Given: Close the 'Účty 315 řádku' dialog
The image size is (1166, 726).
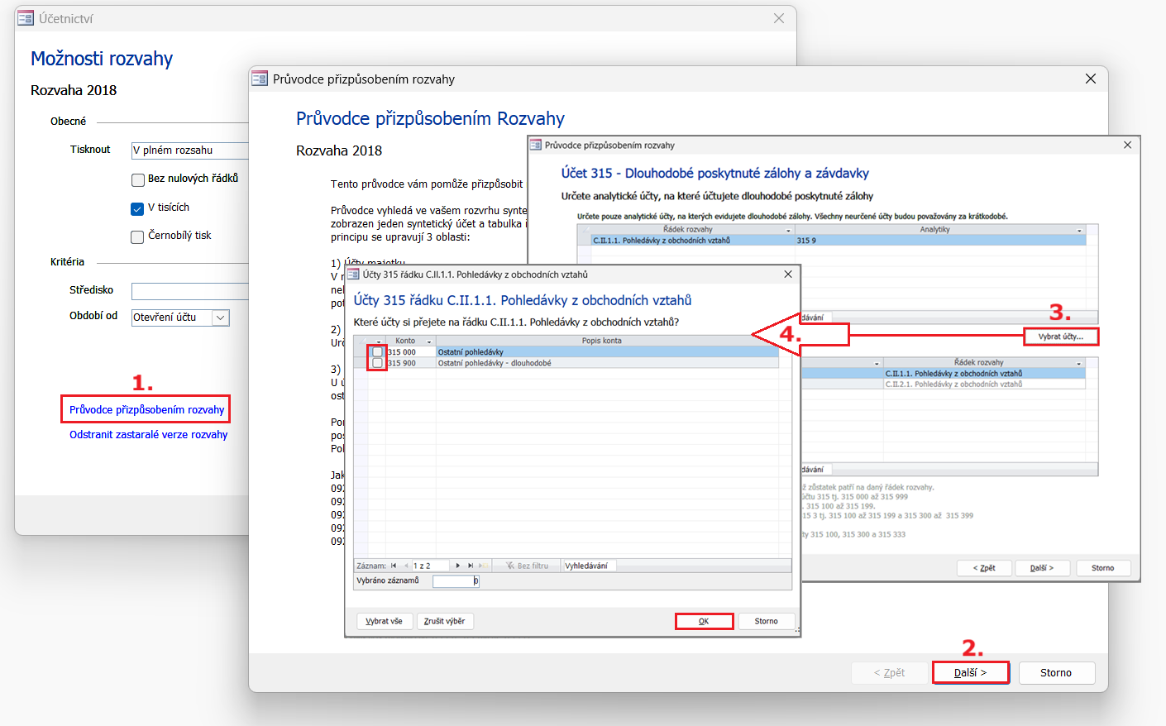Looking at the screenshot, I should 788,275.
